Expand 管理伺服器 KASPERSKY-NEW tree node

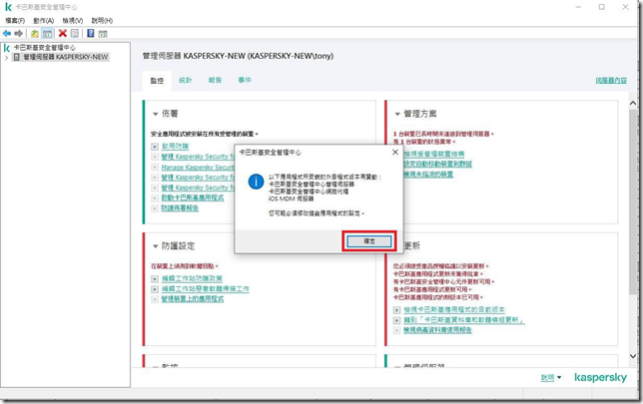pyautogui.click(x=6, y=58)
